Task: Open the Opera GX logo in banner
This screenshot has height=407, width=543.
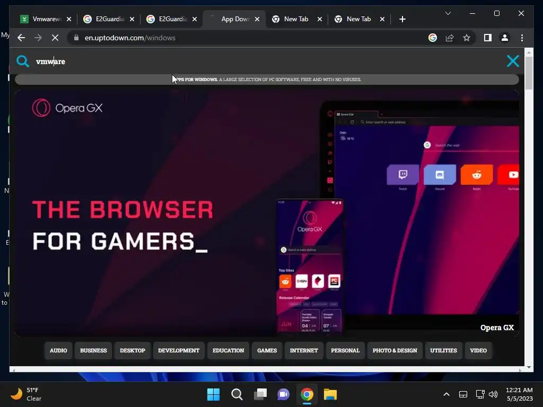Action: tap(67, 108)
